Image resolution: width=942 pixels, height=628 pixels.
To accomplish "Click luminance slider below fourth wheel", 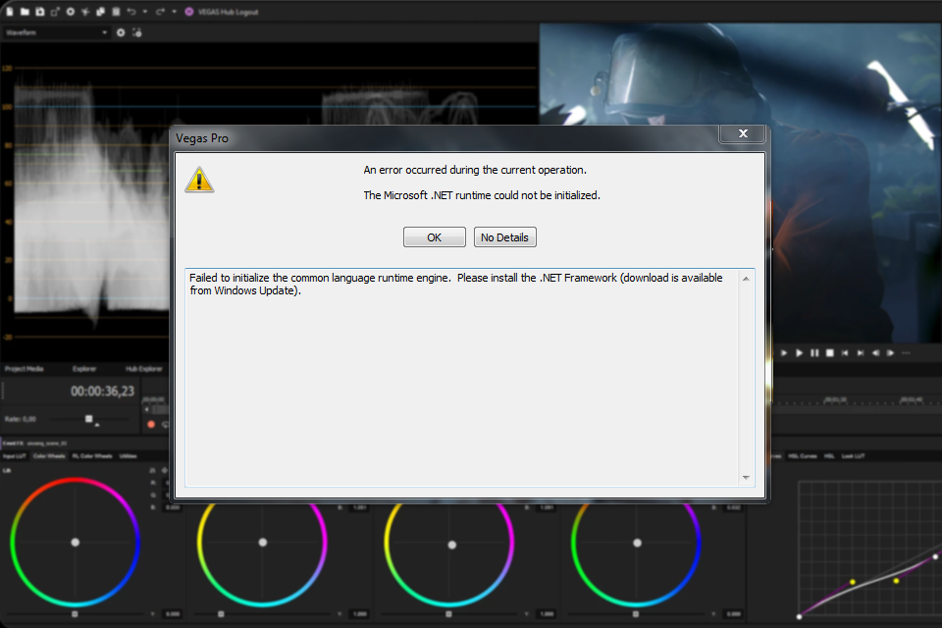I will (x=636, y=614).
